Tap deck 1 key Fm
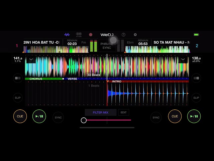 tap(84, 43)
